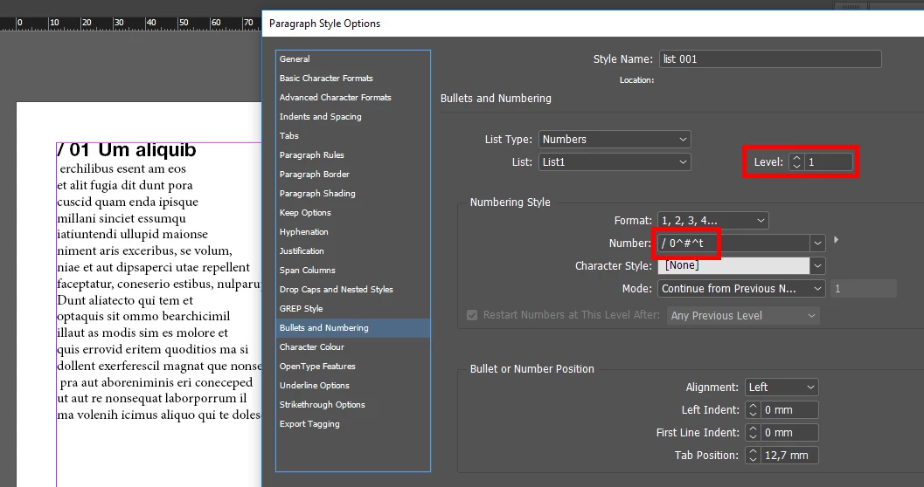Click the Level stepper arrows

click(x=796, y=161)
